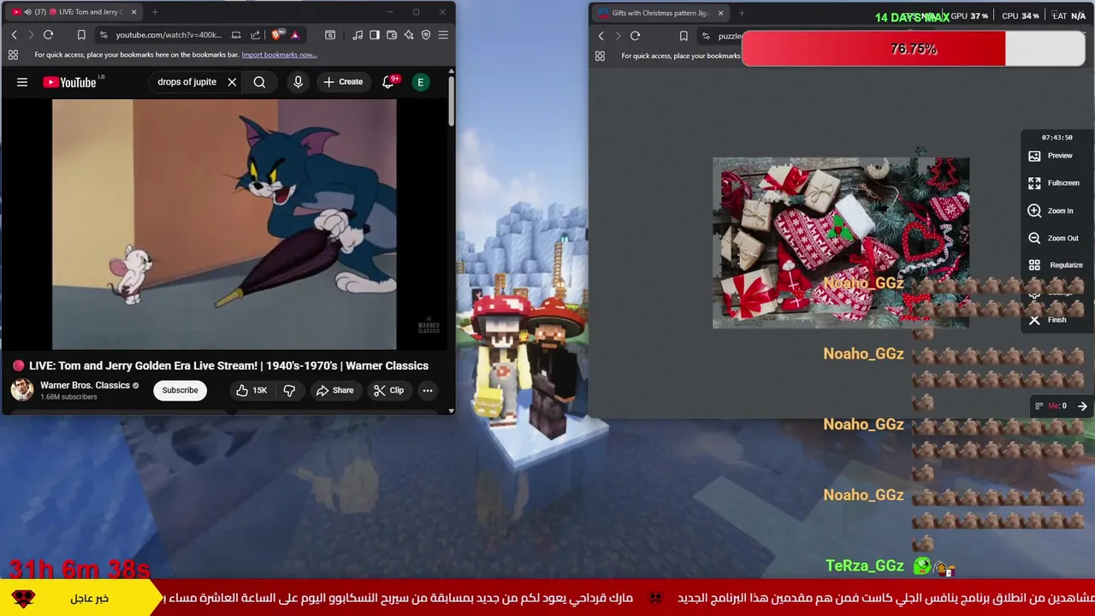
Task: Go back in the puzzle browser window
Action: click(601, 36)
